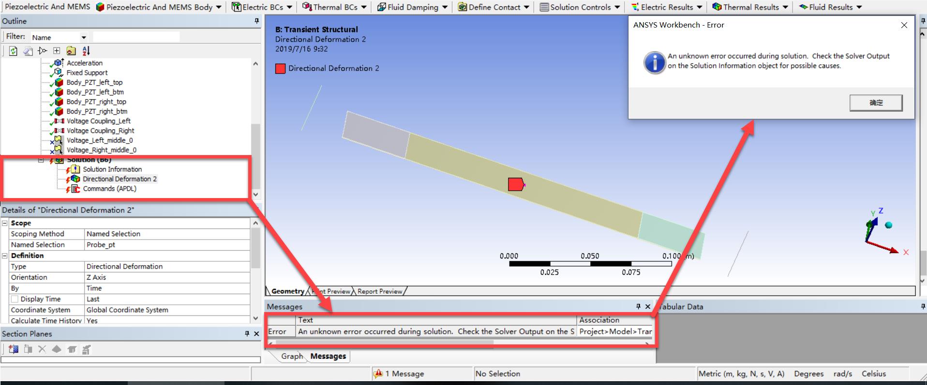Switch to the Graph tab
The image size is (927, 385).
(292, 356)
